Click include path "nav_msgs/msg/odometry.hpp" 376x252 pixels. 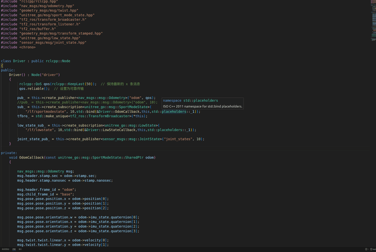pos(47,6)
